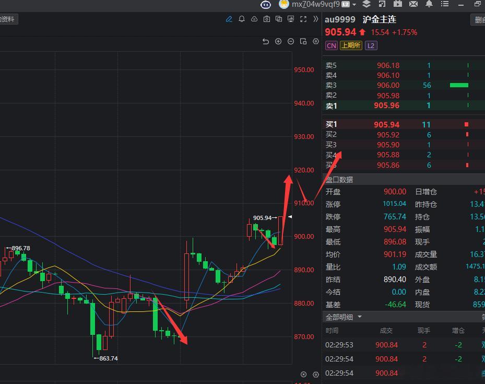The image size is (485, 384).
Task: Click the overlapping windows icon in the chart toolbar
Action: coord(279,19)
